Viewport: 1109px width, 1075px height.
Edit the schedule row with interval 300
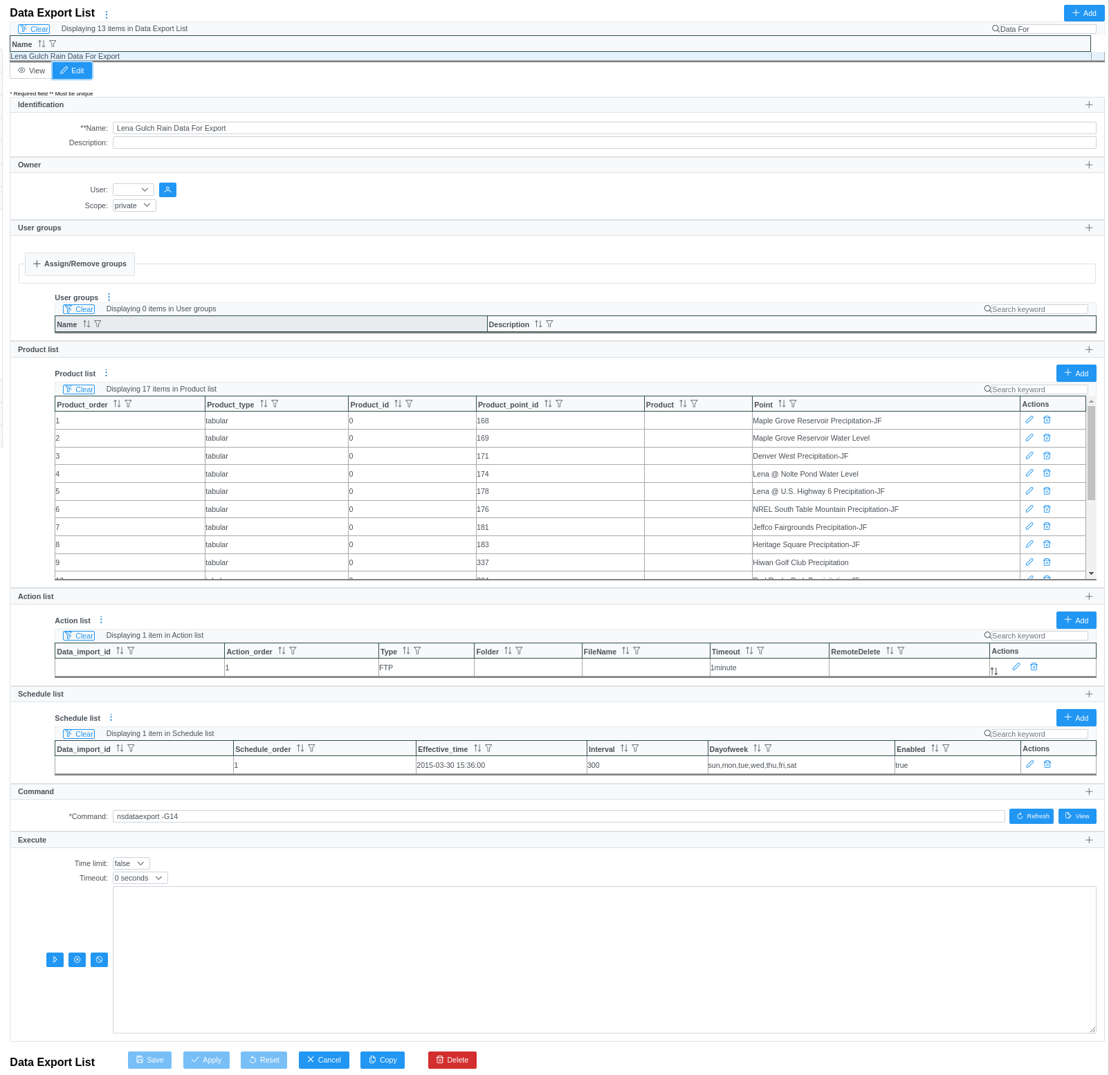1029,764
